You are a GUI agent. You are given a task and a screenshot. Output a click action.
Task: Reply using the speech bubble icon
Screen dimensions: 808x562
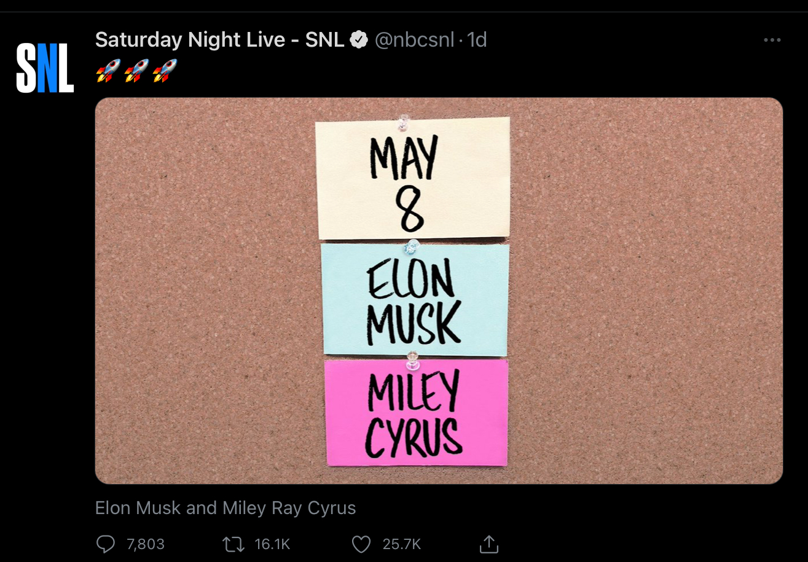[106, 544]
